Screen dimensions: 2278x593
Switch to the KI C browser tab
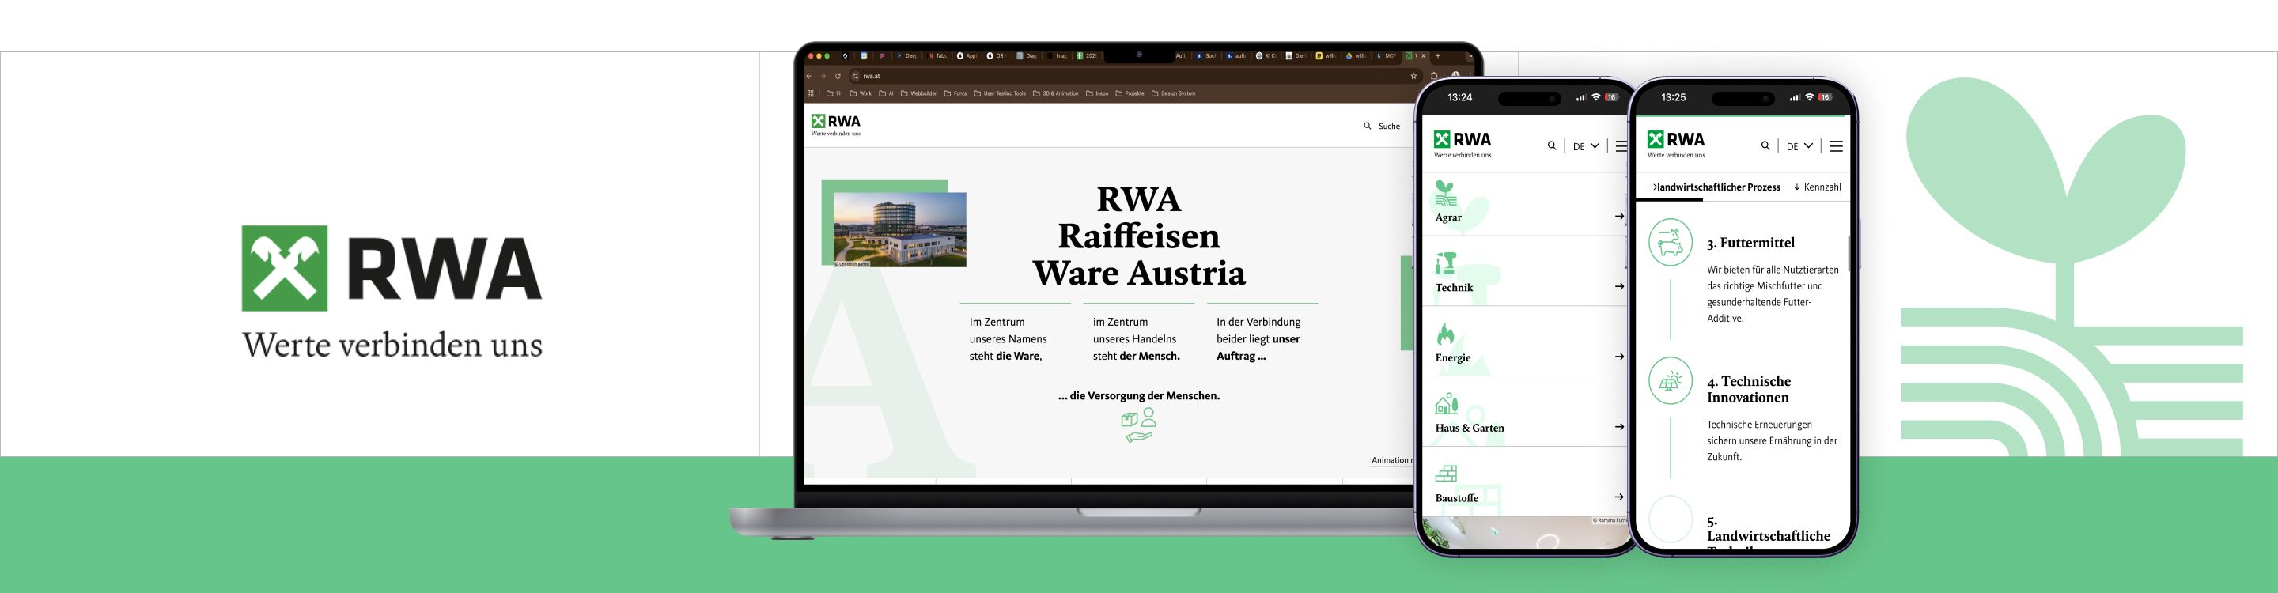point(1267,57)
